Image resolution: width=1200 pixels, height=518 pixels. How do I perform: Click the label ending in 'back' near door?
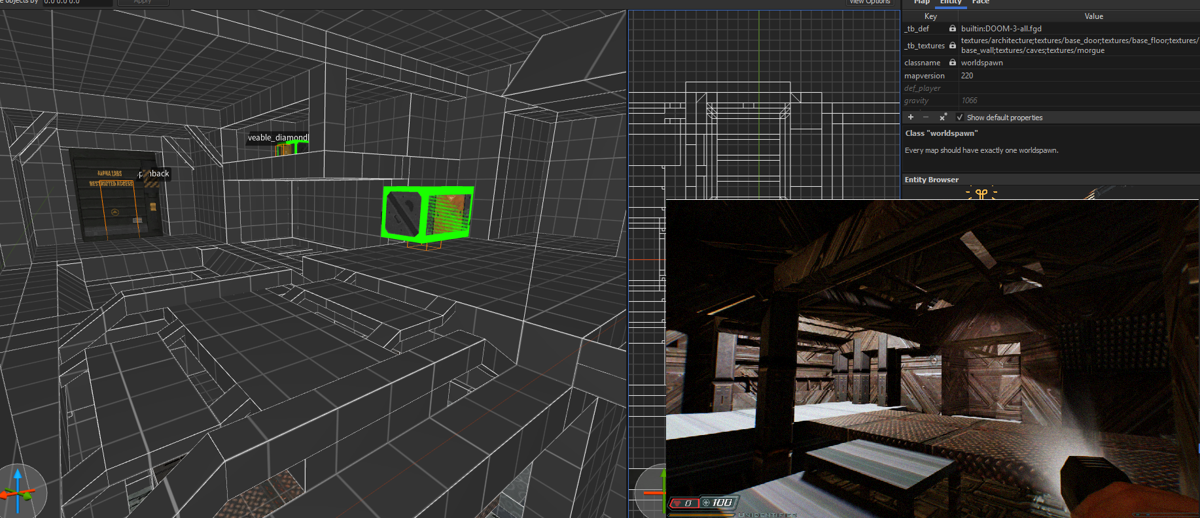(x=154, y=174)
